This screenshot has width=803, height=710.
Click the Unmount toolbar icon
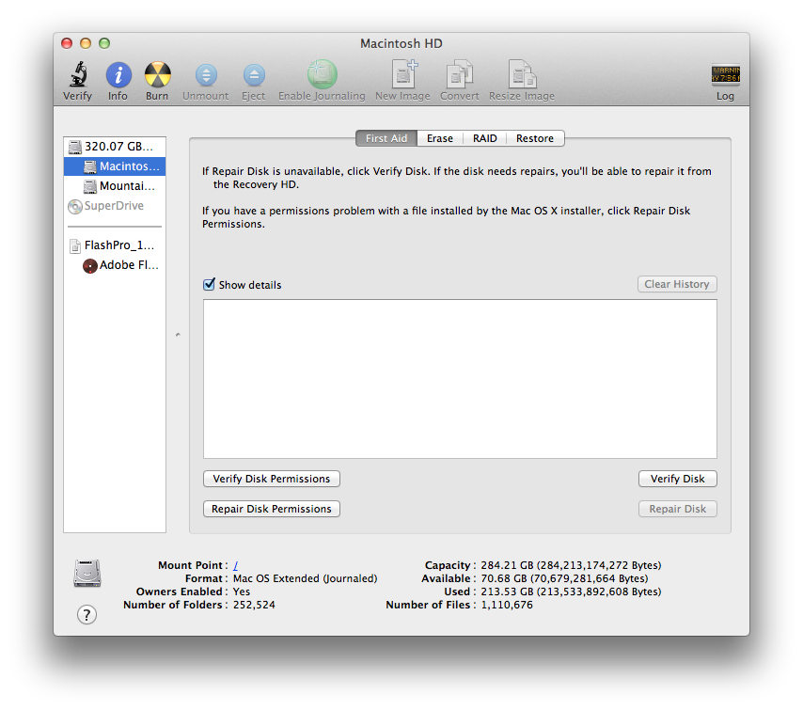[x=206, y=75]
